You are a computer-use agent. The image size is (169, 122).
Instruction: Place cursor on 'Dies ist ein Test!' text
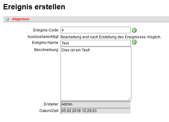tap(75, 50)
